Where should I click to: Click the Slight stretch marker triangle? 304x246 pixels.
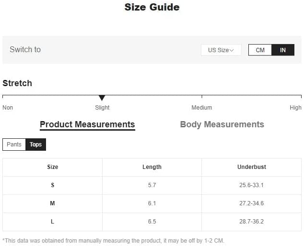(x=102, y=98)
